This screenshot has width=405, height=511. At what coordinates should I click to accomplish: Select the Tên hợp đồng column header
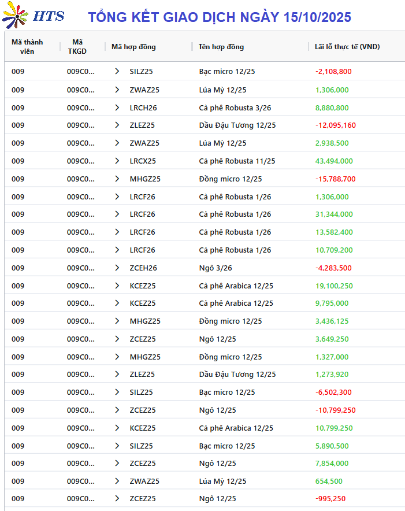(221, 47)
